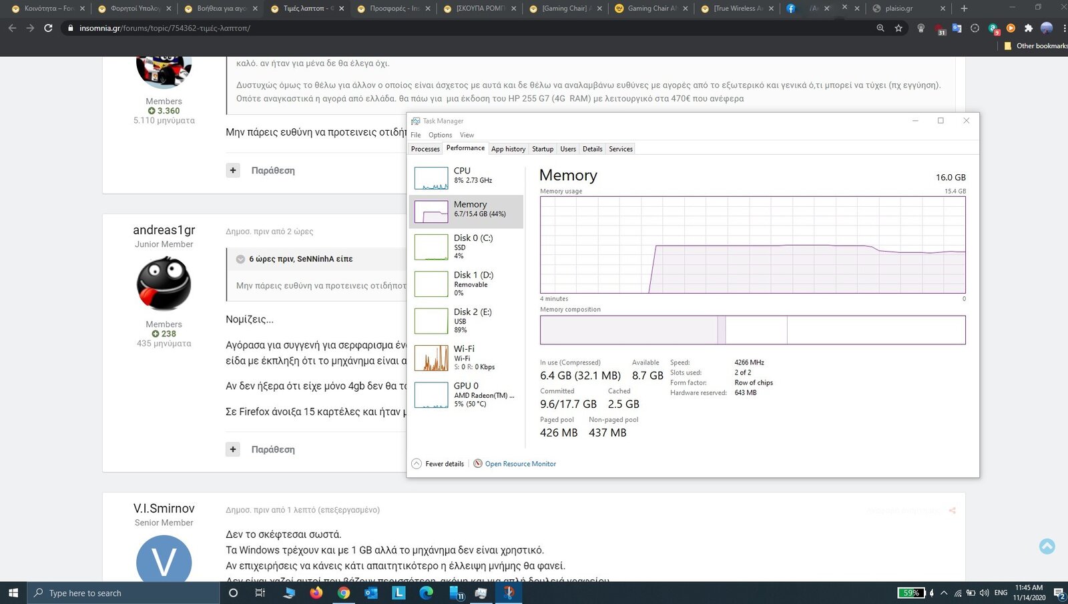Select GPU 0 in Task Manager sidebar
The height and width of the screenshot is (604, 1068).
pos(465,394)
